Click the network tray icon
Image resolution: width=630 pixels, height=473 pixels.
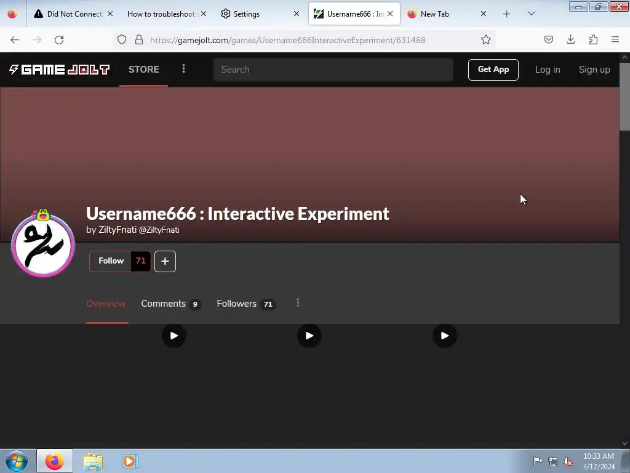click(x=553, y=461)
